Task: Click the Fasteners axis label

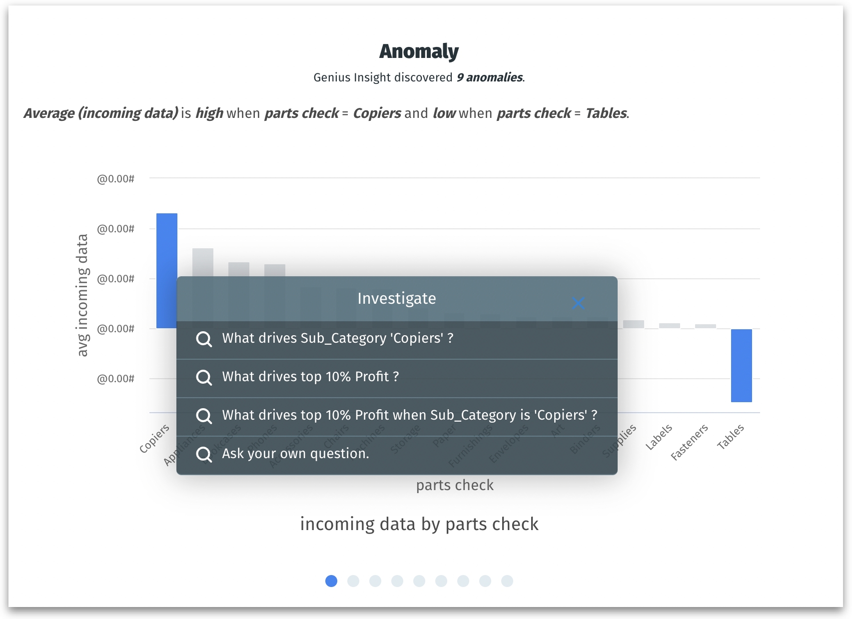Action: [x=690, y=442]
